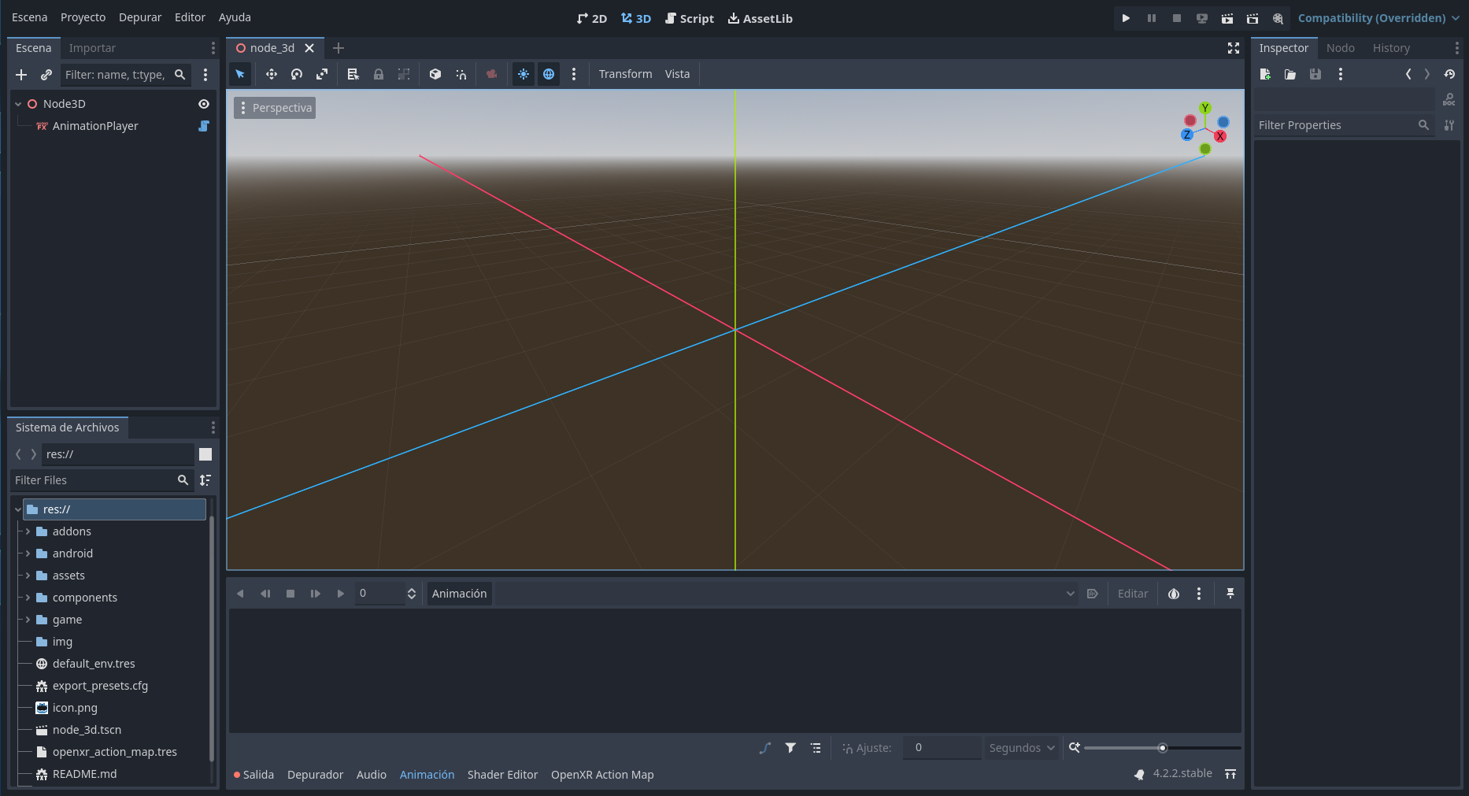This screenshot has height=796, width=1469.
Task: Open the Animación tools button
Action: [460, 594]
